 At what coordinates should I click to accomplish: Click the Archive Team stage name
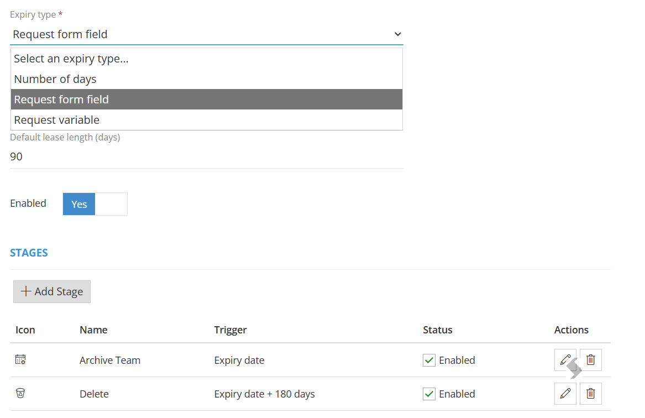coord(110,360)
